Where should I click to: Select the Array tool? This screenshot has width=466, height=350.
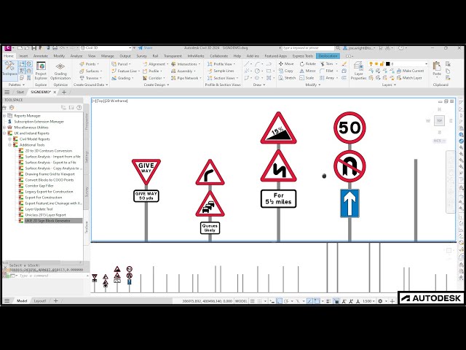tap(327, 78)
